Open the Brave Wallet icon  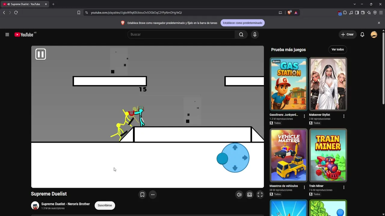[x=363, y=13]
